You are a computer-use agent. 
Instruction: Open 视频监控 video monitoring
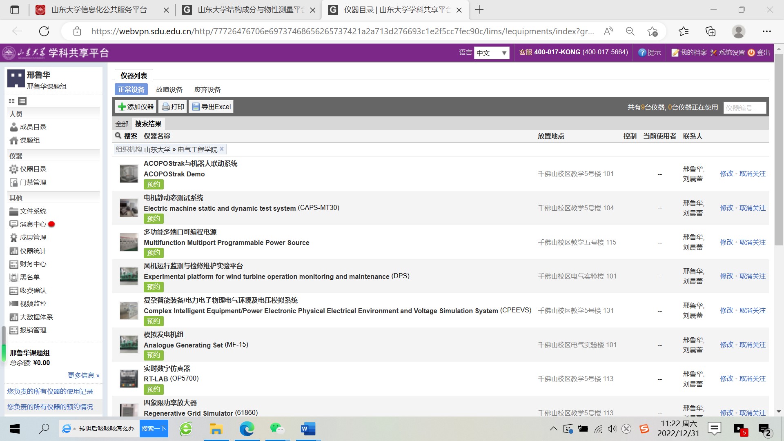[x=33, y=304]
